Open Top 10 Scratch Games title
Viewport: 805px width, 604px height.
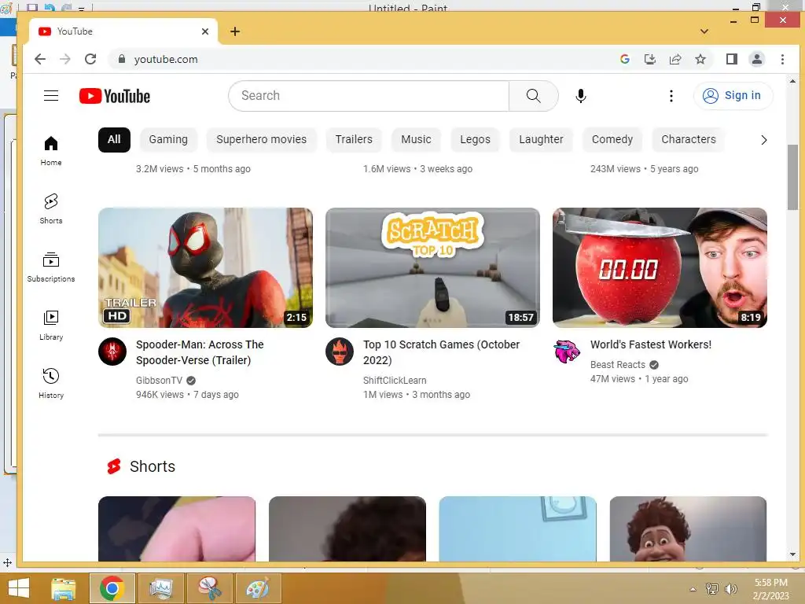[x=441, y=352]
